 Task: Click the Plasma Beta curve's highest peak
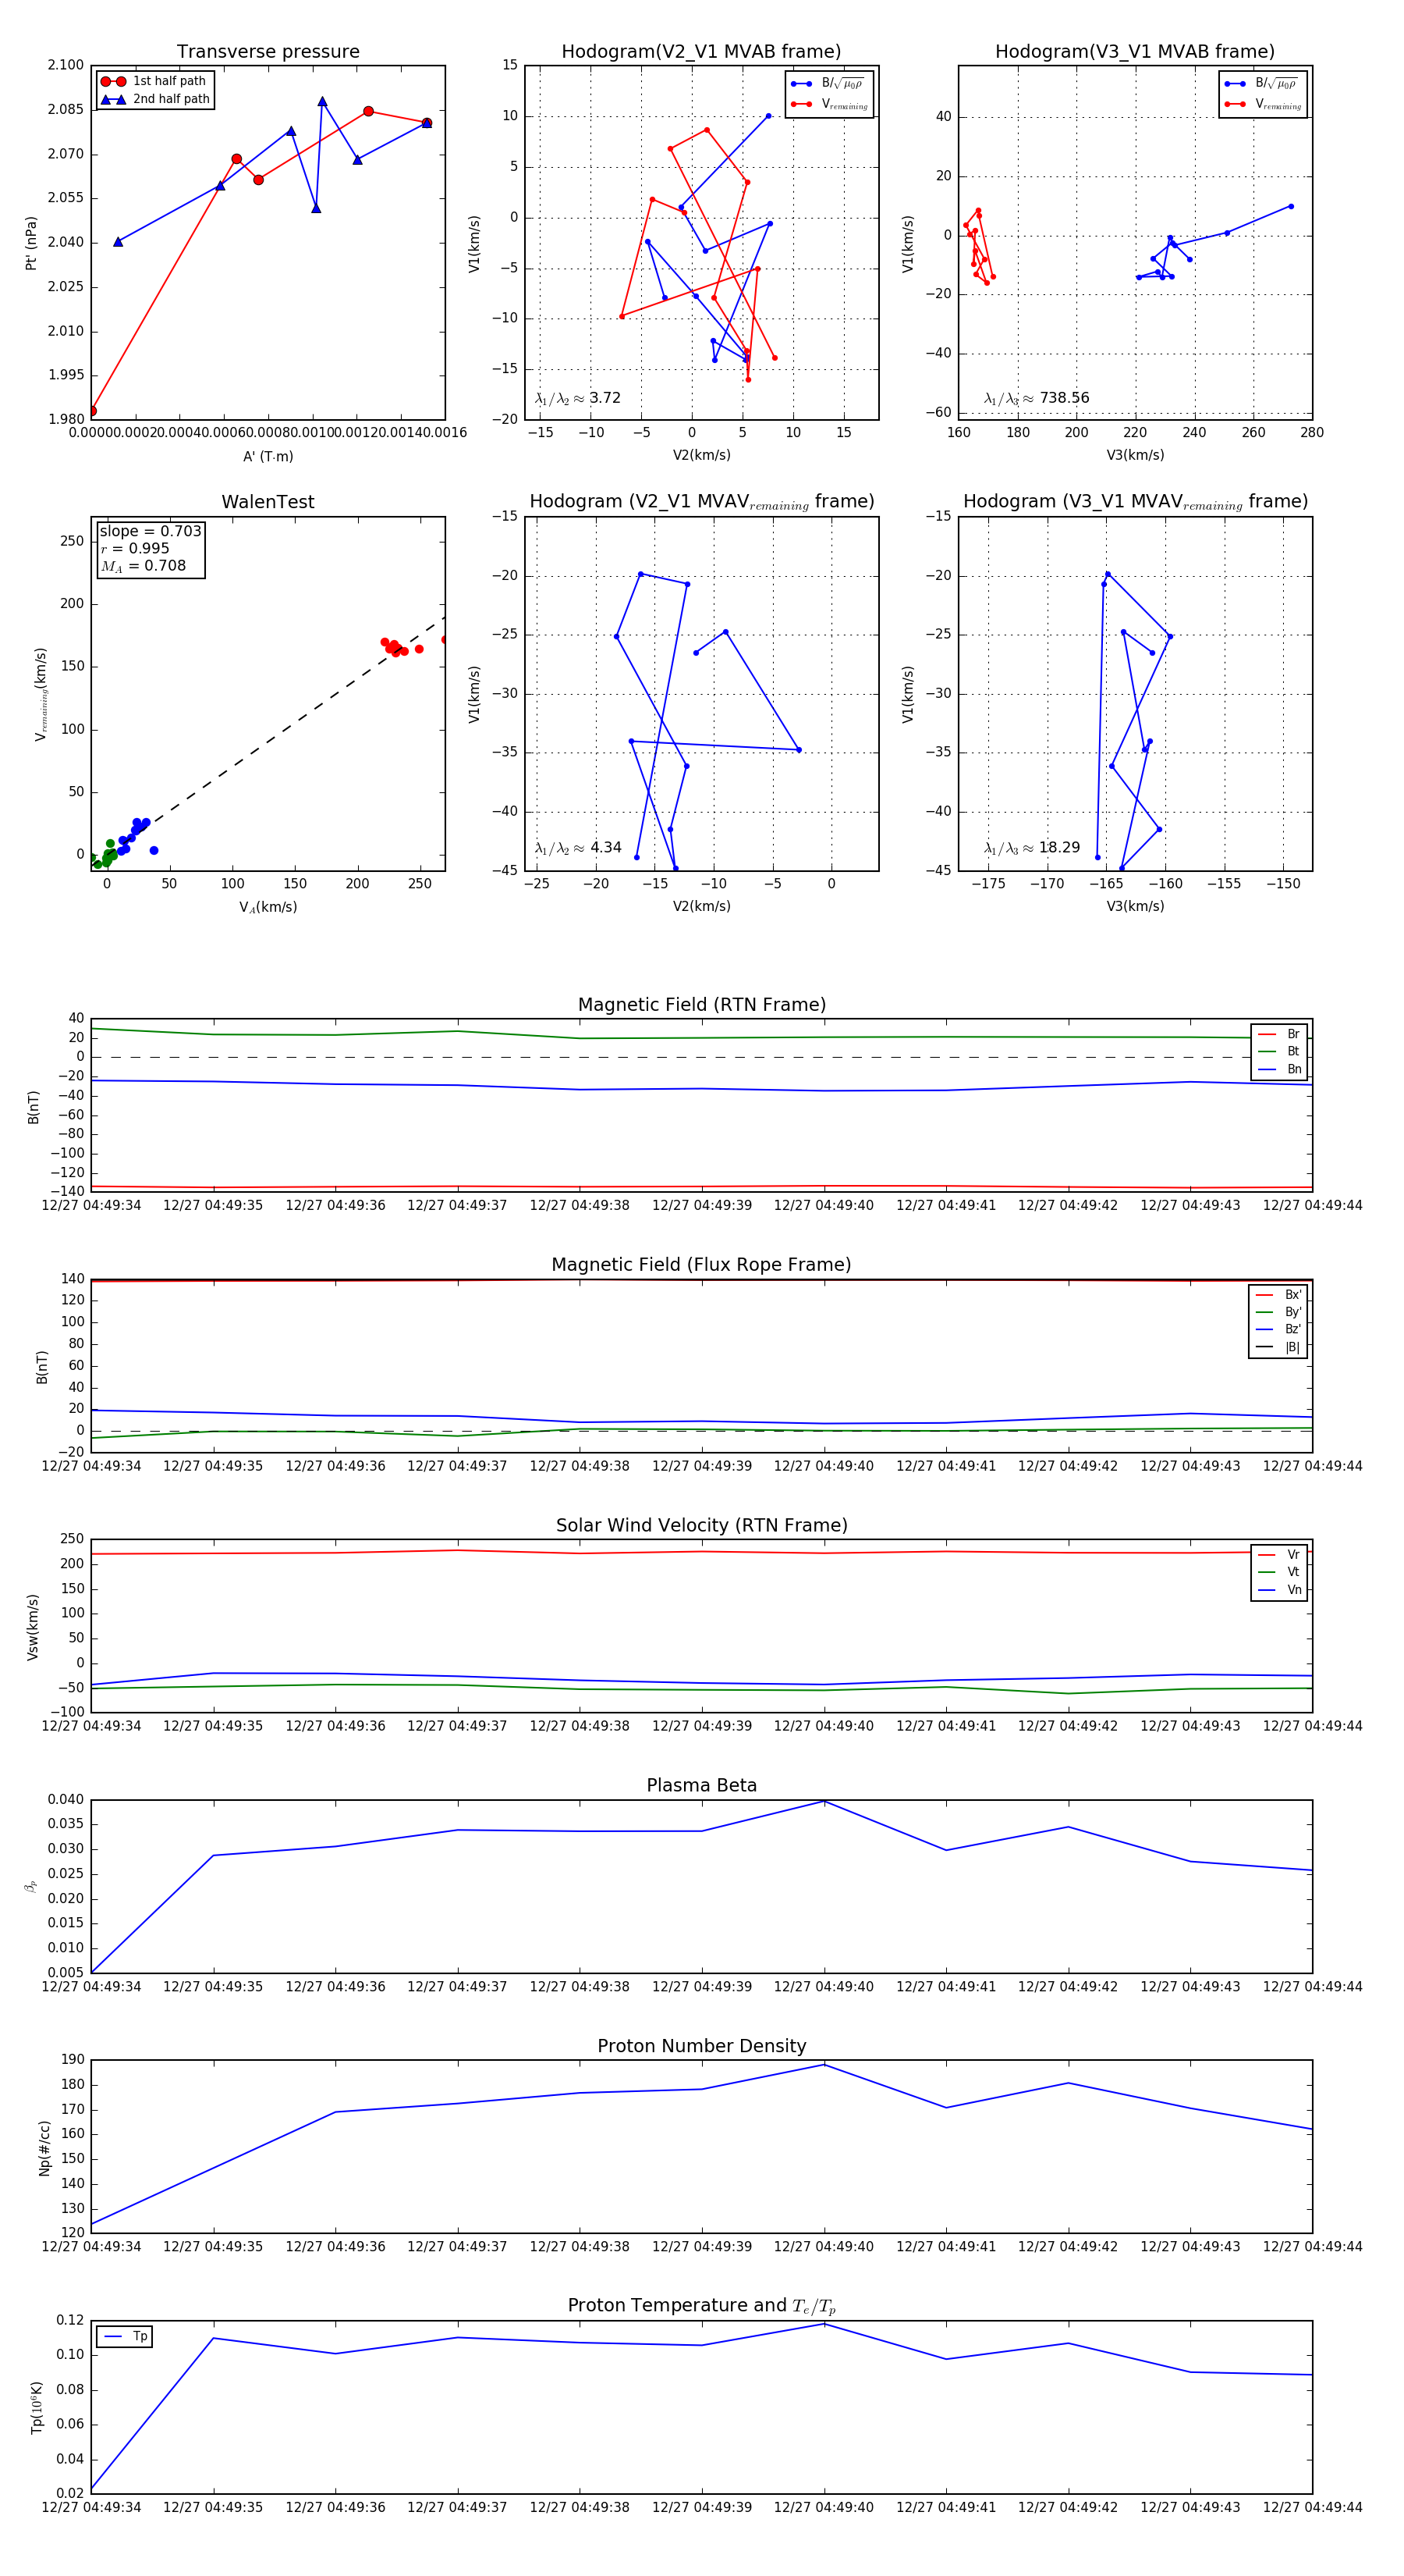pos(824,1801)
